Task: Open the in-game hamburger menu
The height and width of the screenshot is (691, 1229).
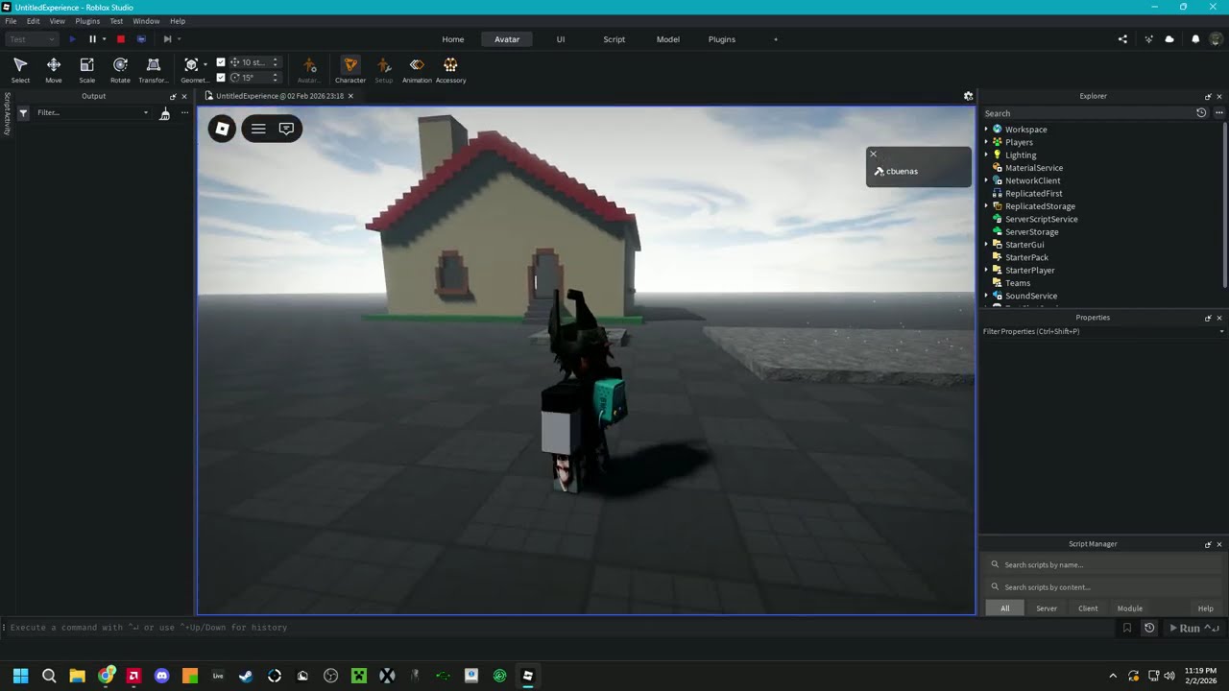Action: pos(258,129)
